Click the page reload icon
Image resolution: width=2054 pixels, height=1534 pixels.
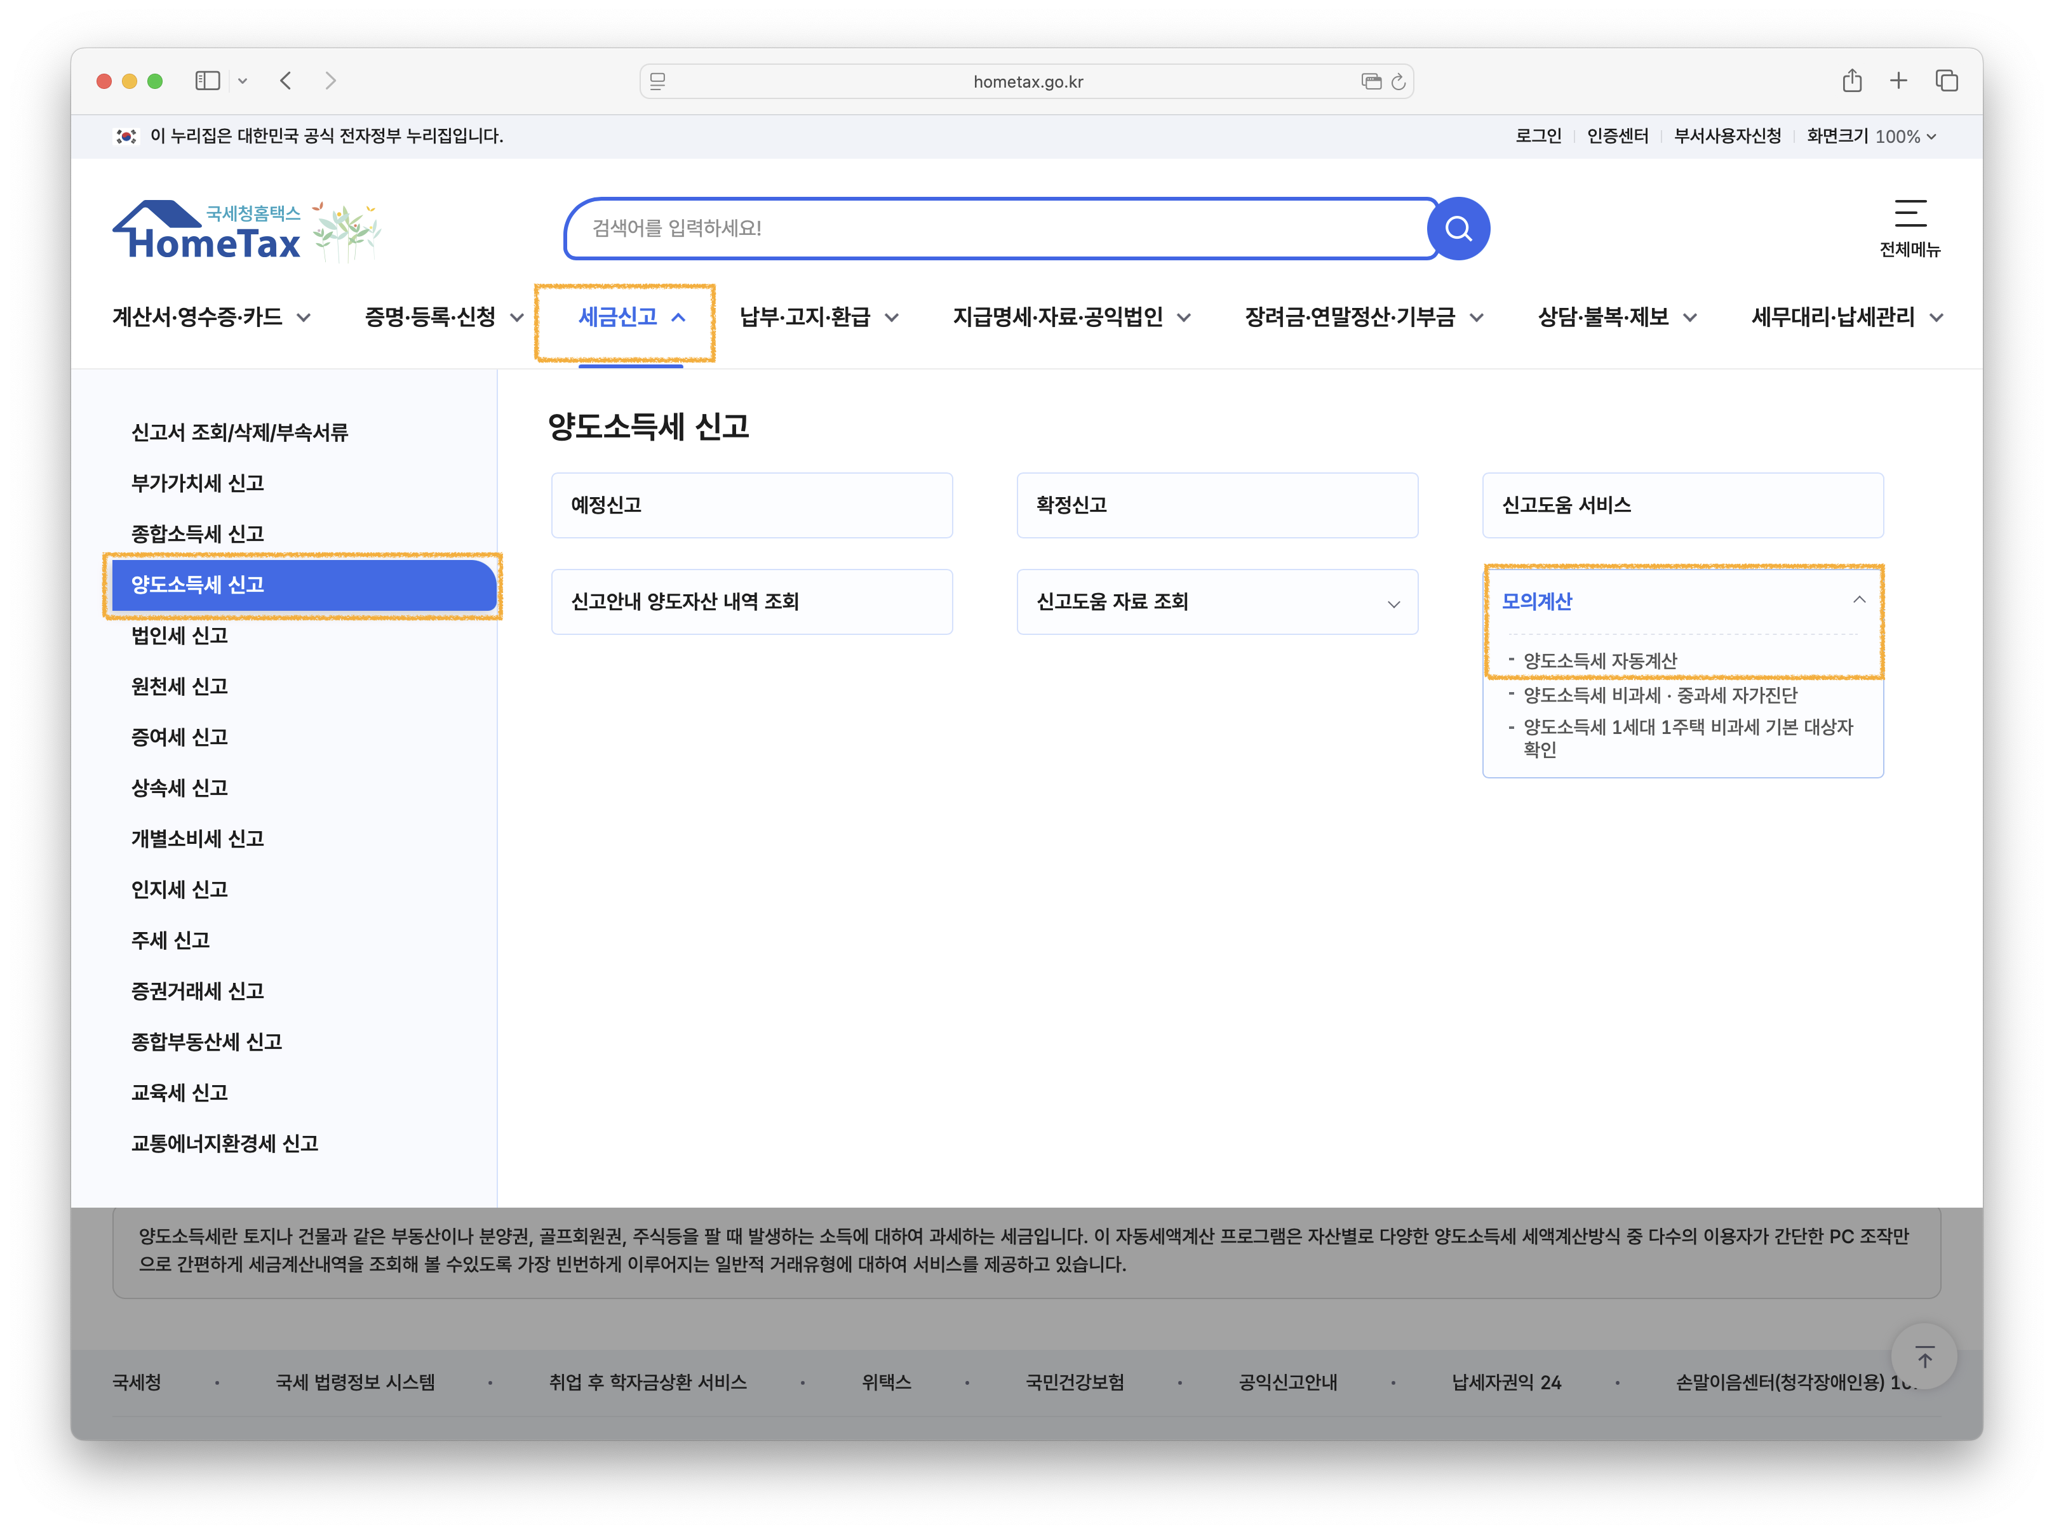pos(1399,82)
